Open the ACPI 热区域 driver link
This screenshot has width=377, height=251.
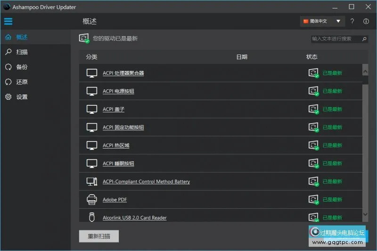click(x=116, y=145)
